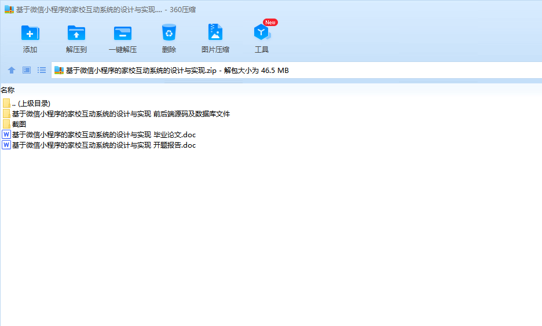Go up one level with the blue arrow
Image resolution: width=542 pixels, height=326 pixels.
tap(12, 70)
